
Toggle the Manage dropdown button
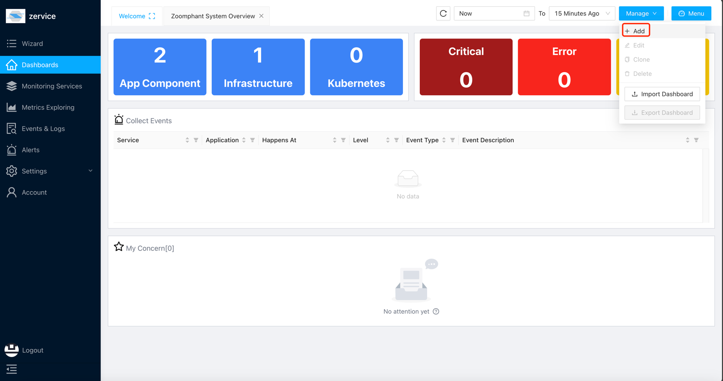tap(641, 14)
